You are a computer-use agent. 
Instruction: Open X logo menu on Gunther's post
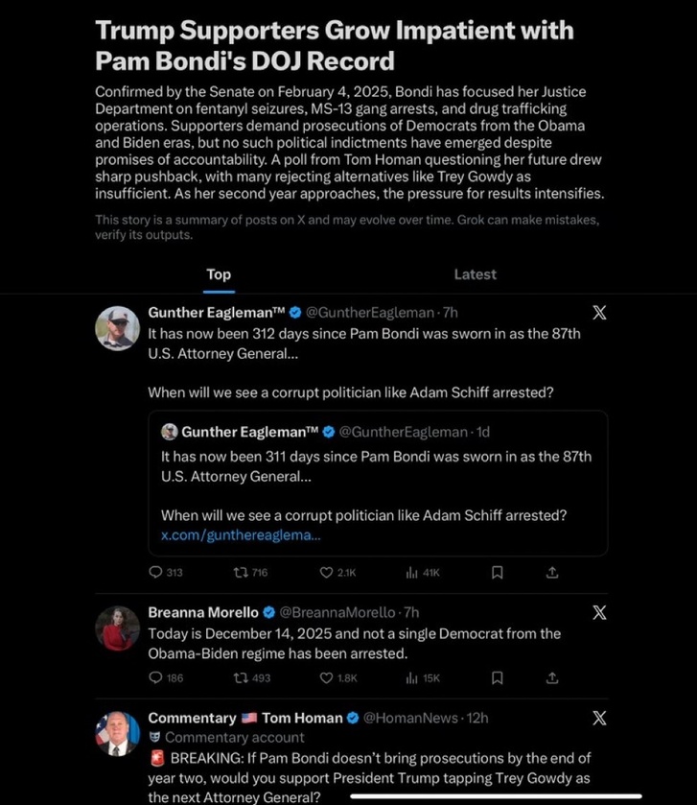click(599, 313)
